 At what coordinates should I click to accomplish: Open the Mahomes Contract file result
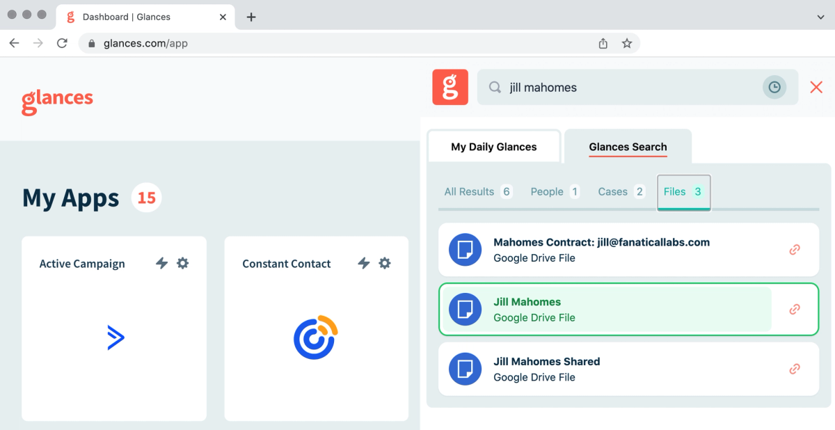coord(629,250)
